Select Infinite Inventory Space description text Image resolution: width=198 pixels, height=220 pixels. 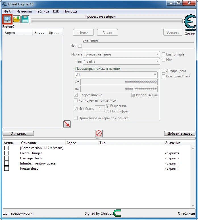[38, 163]
